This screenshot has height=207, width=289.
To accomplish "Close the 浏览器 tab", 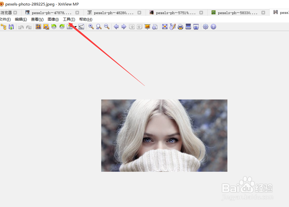I will pos(15,12).
